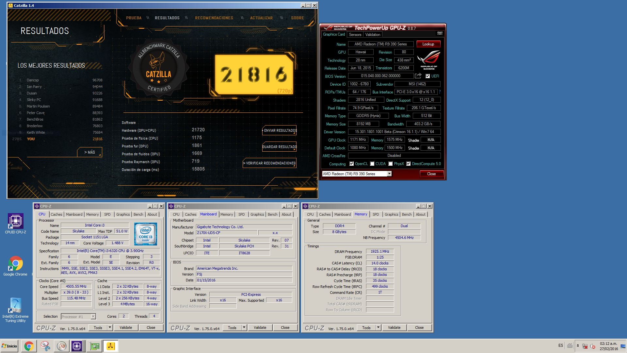Click the Keith White results row

[x=61, y=132]
